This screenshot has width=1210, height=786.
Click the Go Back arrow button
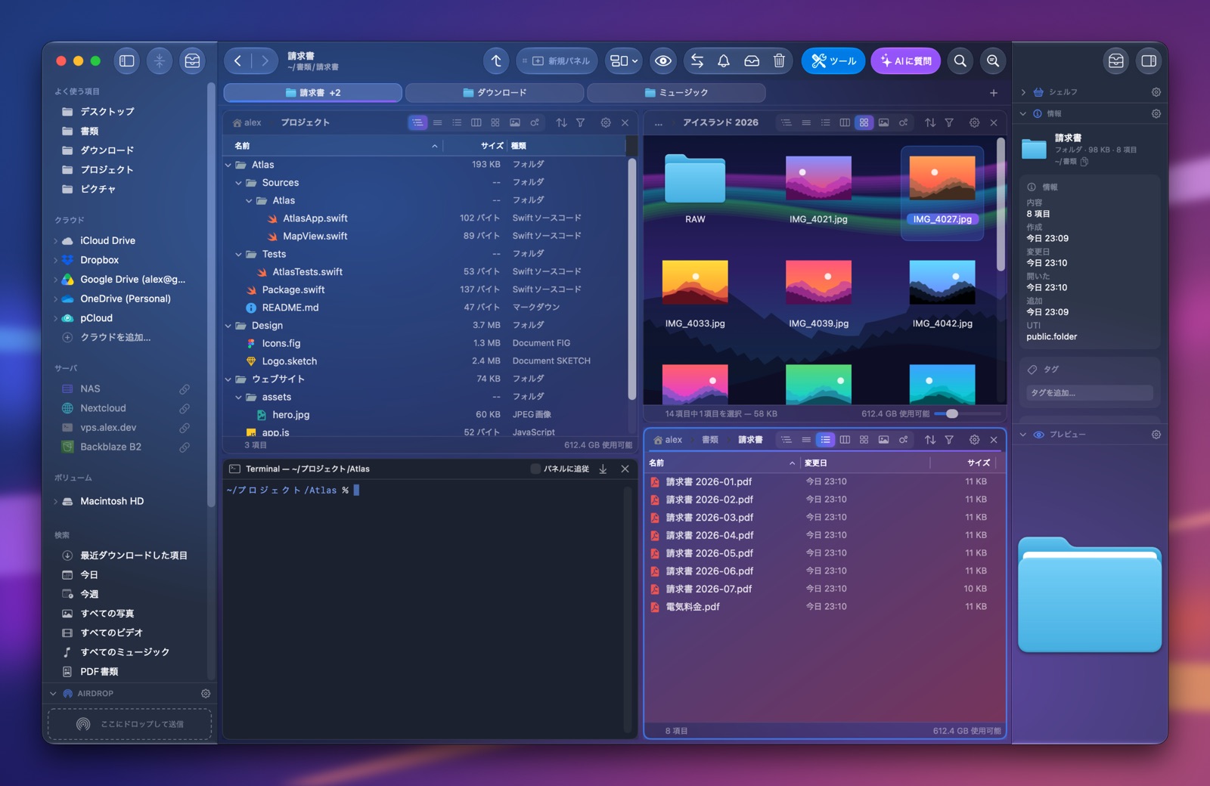pos(237,61)
